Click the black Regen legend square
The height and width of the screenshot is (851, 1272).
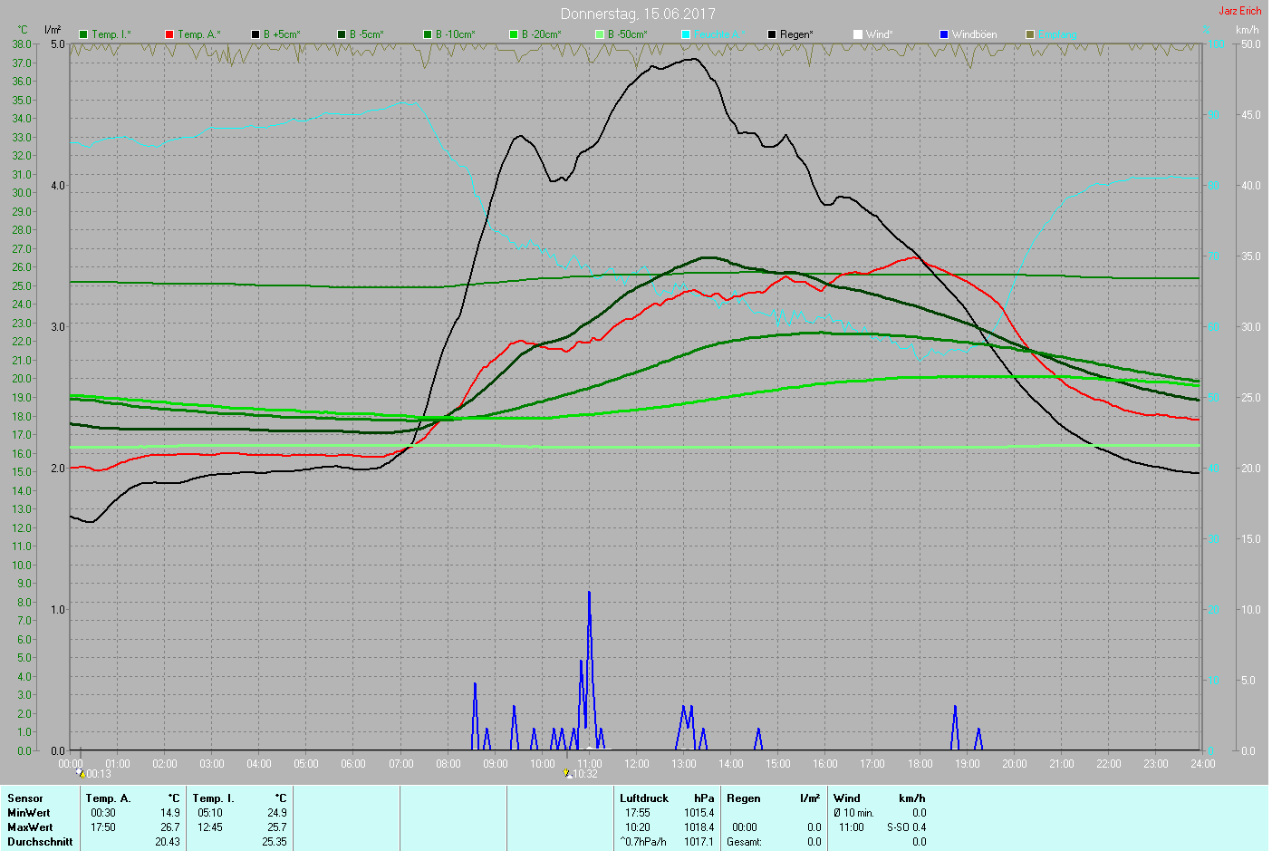pyautogui.click(x=772, y=34)
